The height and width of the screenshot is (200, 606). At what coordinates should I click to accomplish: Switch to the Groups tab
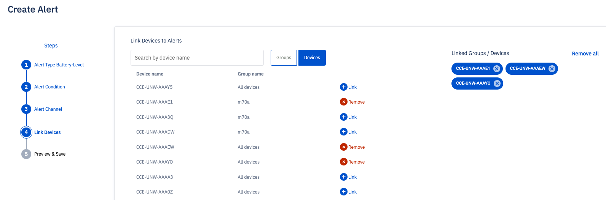coord(284,58)
